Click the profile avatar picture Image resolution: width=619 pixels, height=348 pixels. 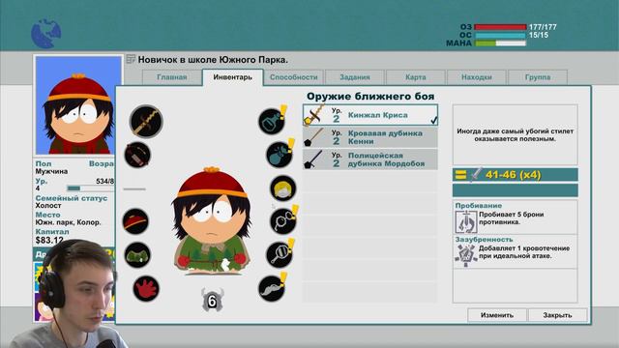[78, 105]
